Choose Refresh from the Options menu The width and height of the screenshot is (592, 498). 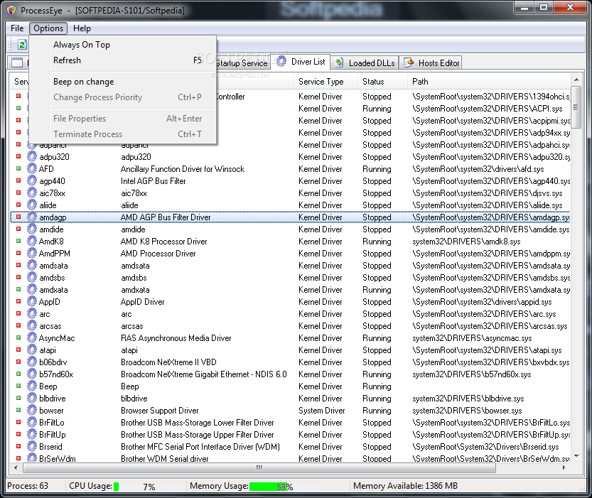(x=123, y=60)
